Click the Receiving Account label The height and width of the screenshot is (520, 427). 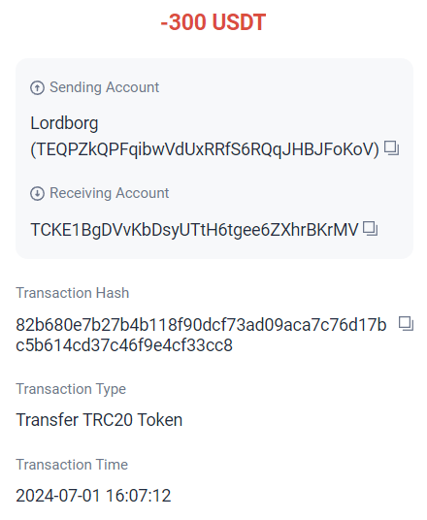[x=109, y=193]
